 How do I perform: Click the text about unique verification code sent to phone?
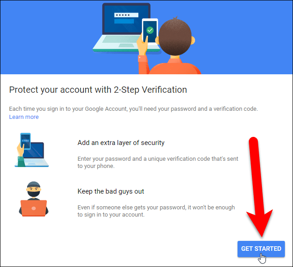(x=158, y=162)
